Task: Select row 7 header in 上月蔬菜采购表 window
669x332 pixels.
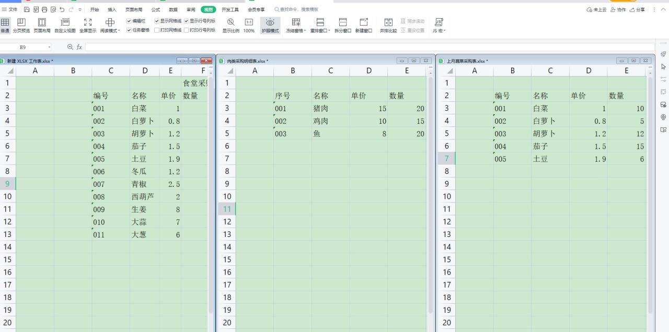Action: pos(446,159)
